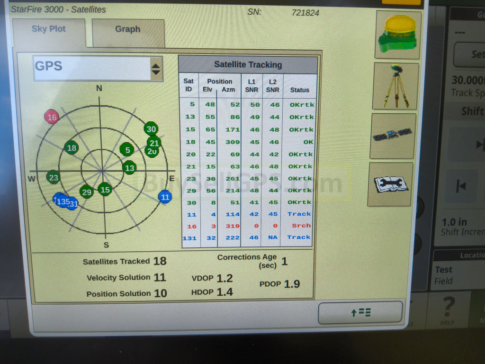This screenshot has height=364, width=485.
Task: Click the serial number 721824
Action: click(x=305, y=13)
